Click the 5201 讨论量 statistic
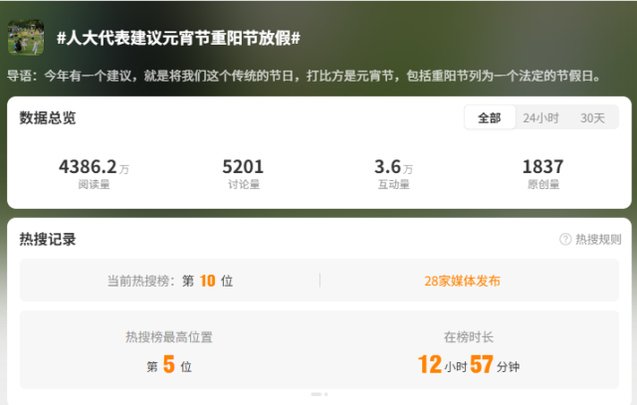 point(243,173)
